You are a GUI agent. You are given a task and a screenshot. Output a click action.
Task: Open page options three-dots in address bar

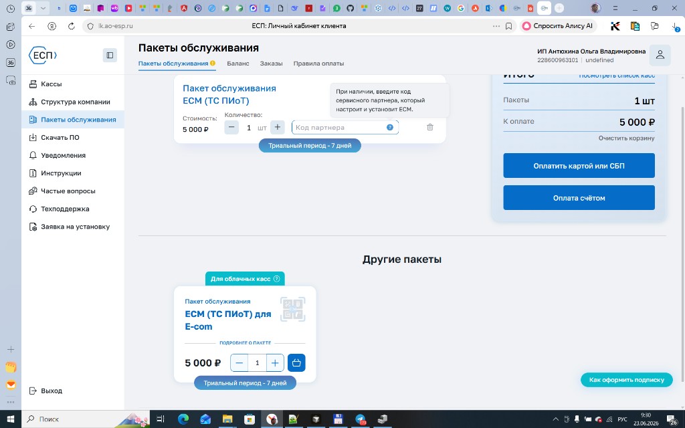point(496,26)
